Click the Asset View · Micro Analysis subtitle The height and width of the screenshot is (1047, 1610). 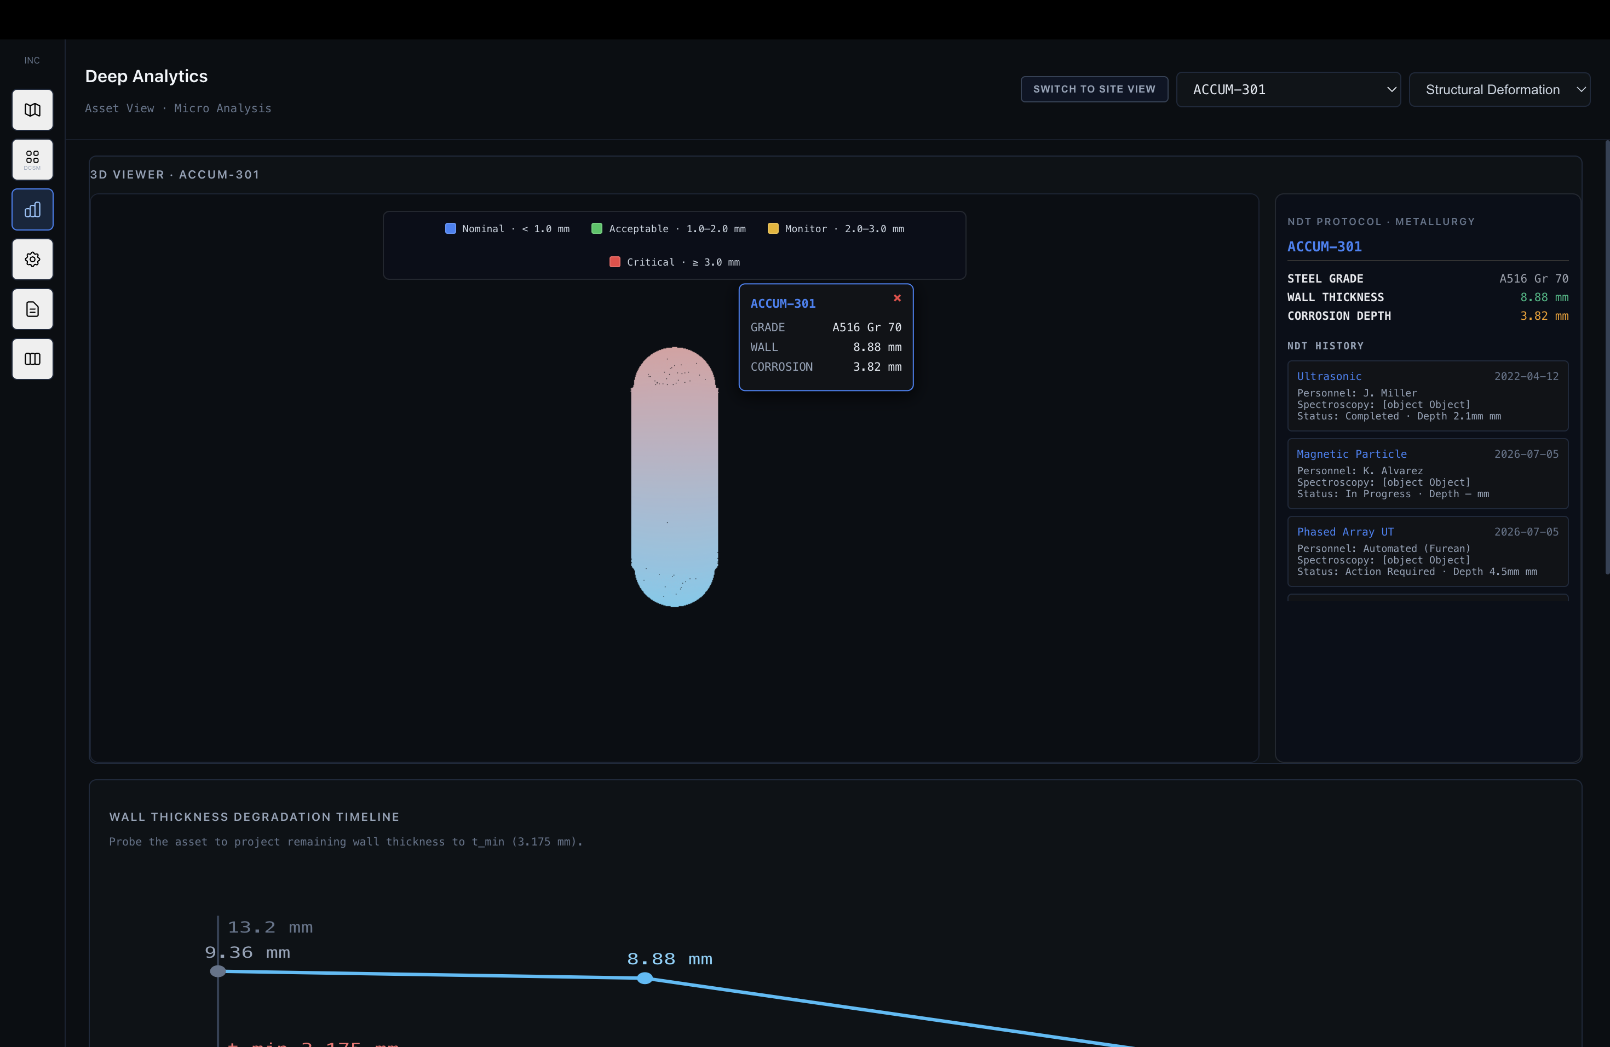178,108
